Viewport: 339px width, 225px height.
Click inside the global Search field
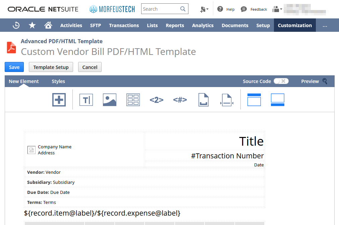tap(161, 9)
